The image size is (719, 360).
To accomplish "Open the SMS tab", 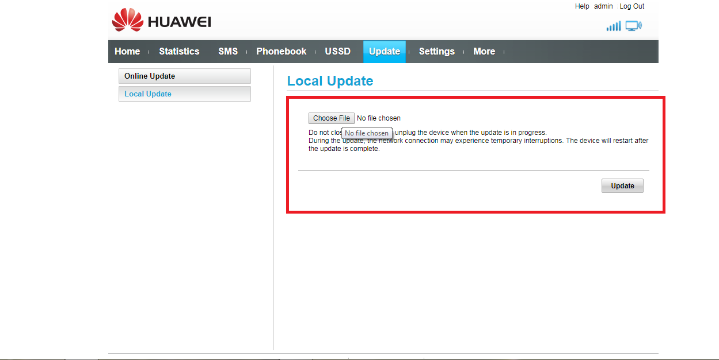I will 228,51.
